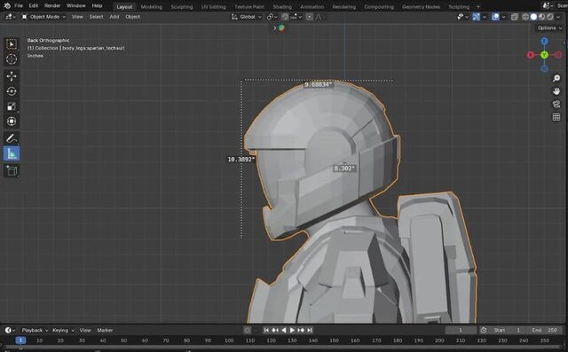Toggle use preview range clock icon

483,330
